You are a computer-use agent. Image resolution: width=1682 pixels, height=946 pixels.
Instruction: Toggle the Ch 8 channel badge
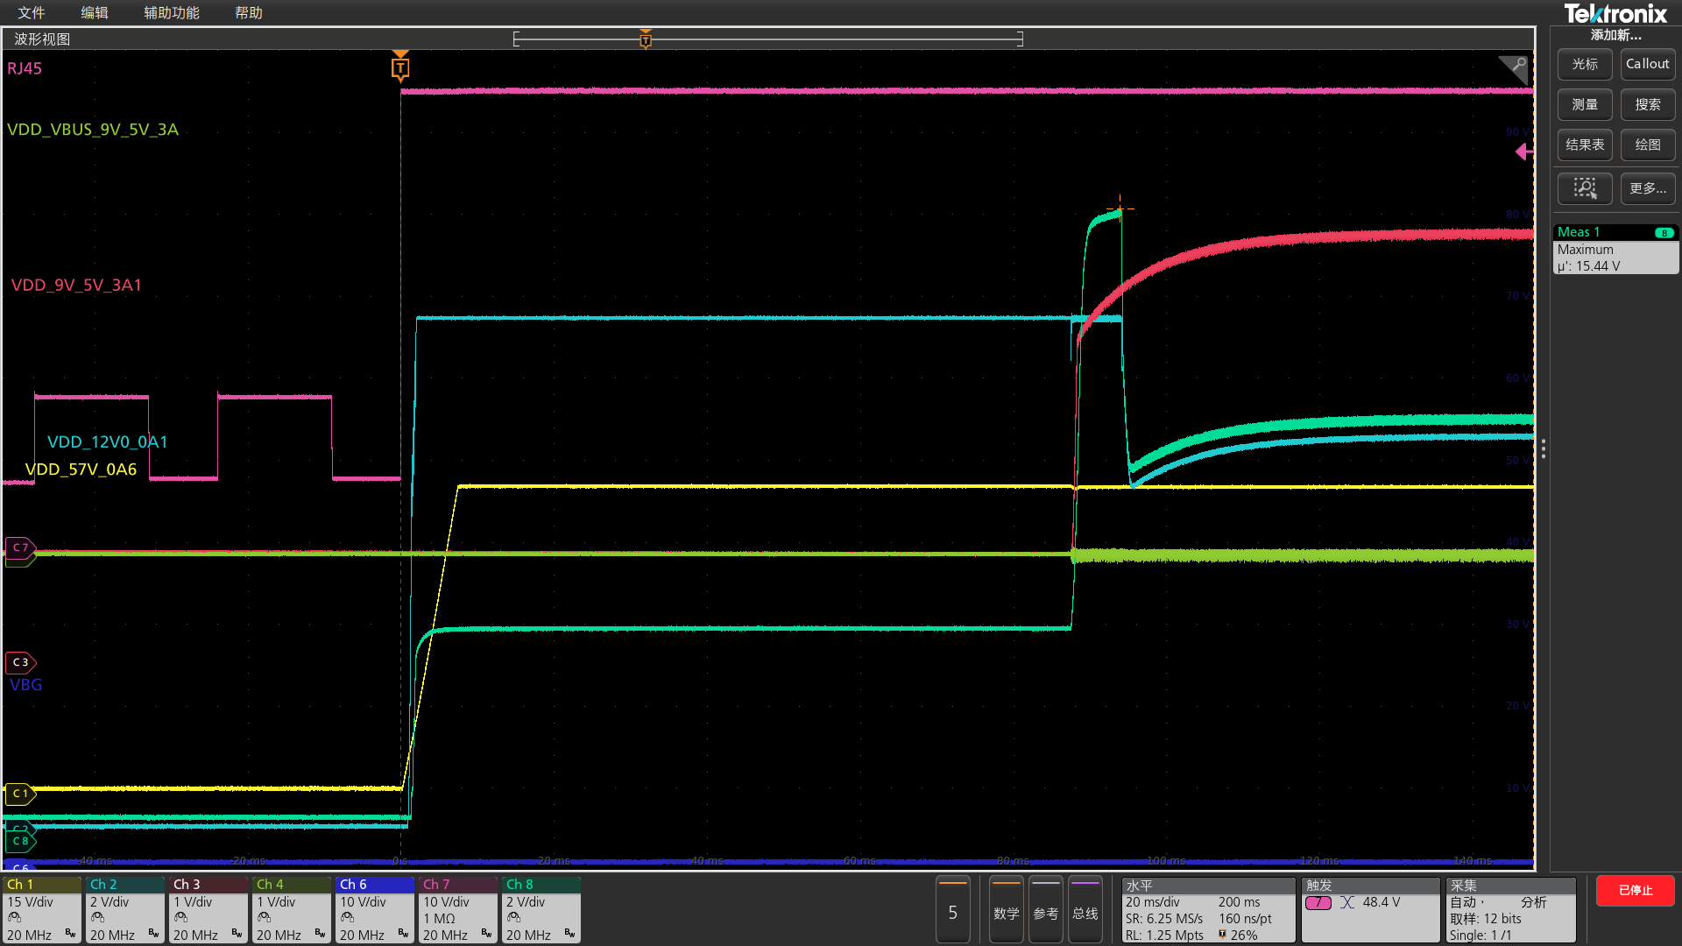pos(541,910)
